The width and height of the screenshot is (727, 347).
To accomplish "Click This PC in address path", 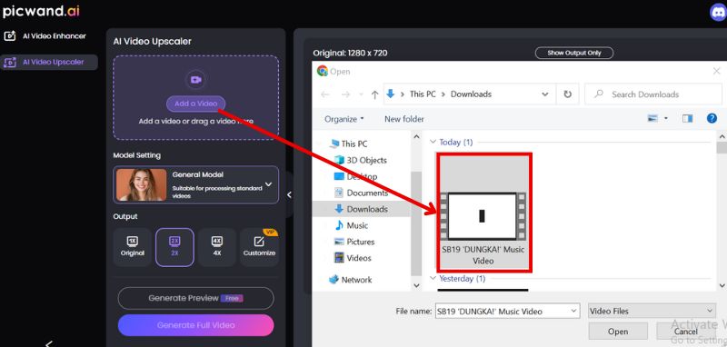I will (x=423, y=94).
